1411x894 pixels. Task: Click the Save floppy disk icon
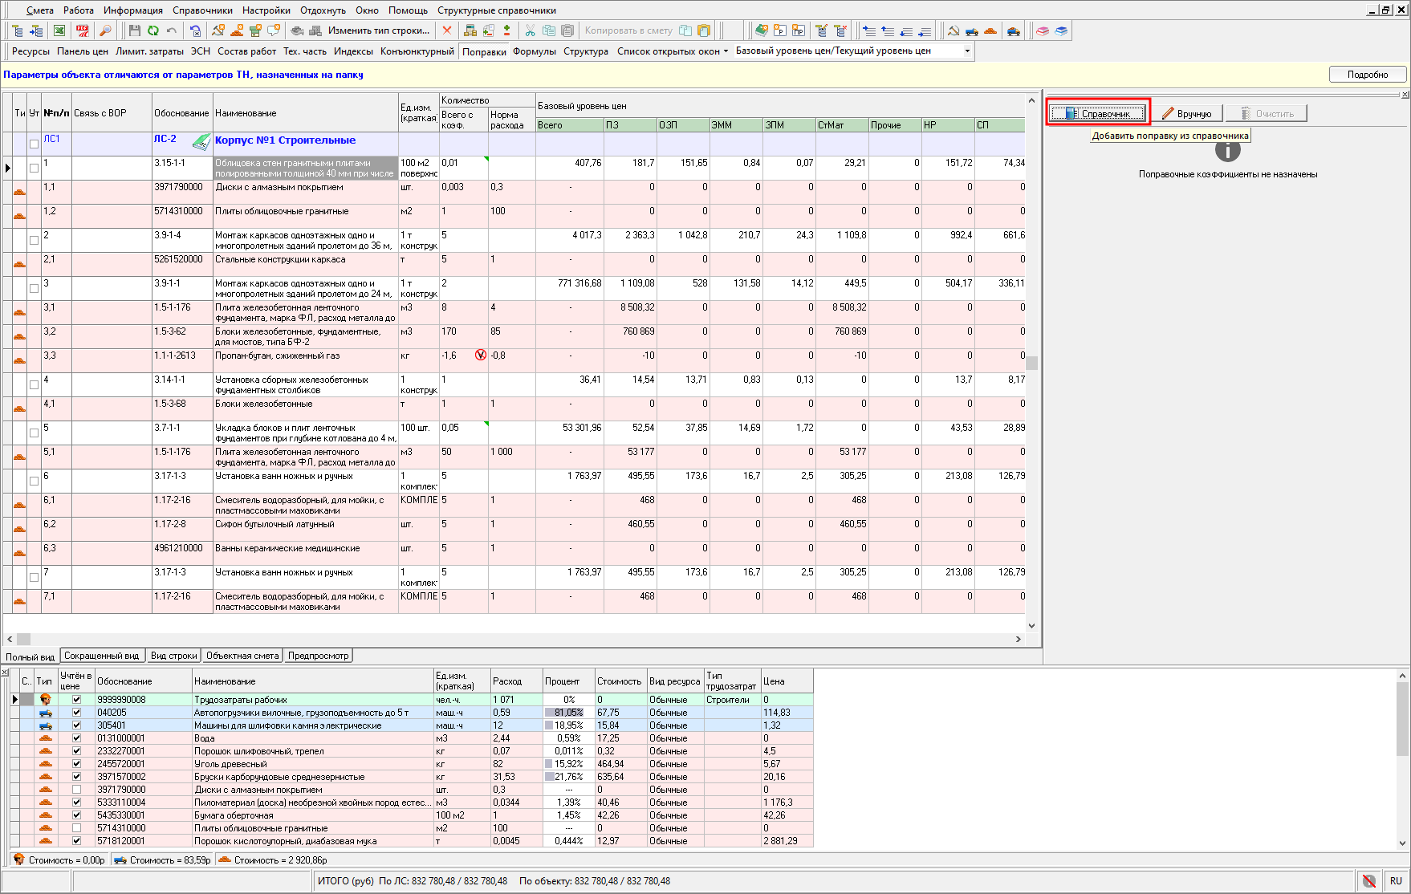pyautogui.click(x=134, y=30)
